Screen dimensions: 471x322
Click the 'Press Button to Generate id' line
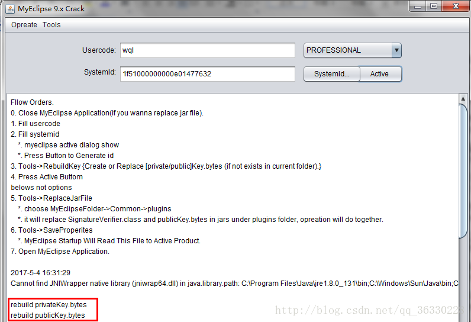(x=66, y=156)
